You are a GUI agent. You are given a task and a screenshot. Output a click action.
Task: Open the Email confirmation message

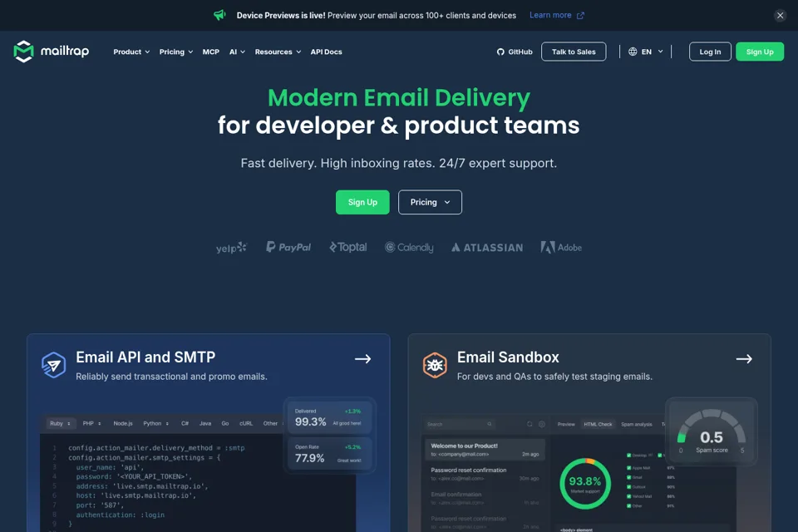[485, 499]
